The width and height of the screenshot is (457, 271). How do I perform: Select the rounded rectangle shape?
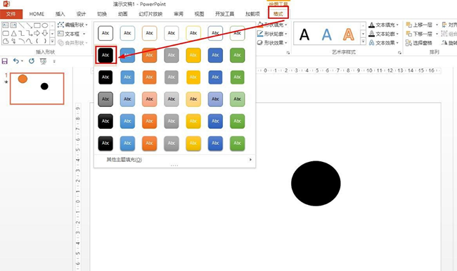(x=6, y=33)
